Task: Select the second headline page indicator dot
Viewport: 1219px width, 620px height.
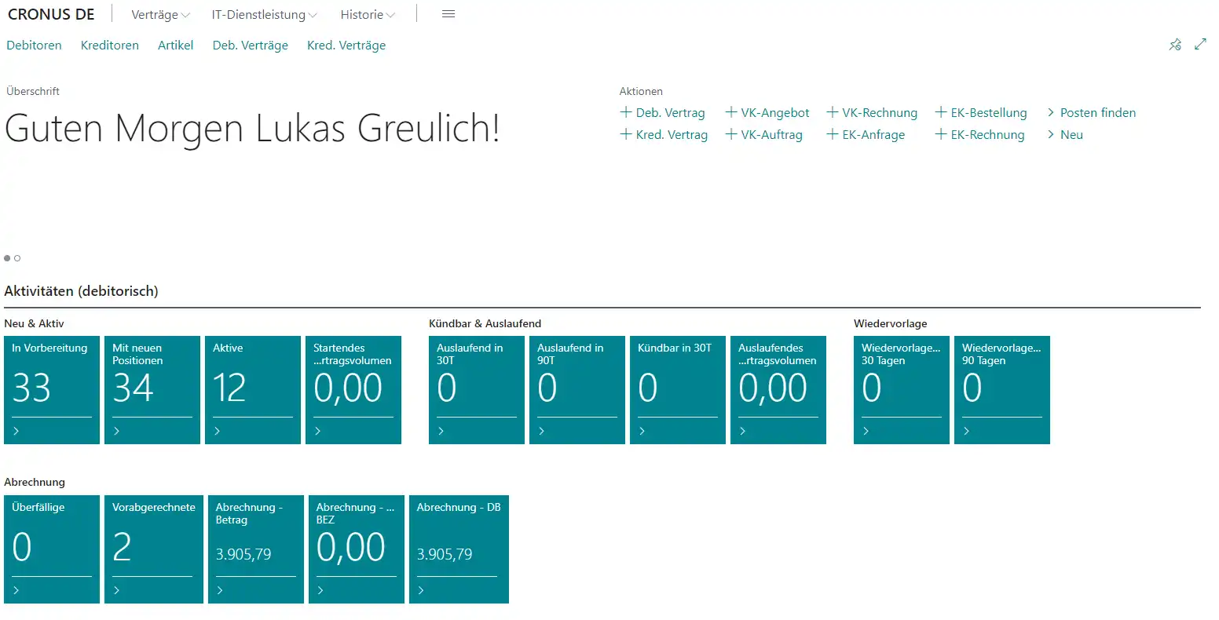Action: [x=17, y=258]
